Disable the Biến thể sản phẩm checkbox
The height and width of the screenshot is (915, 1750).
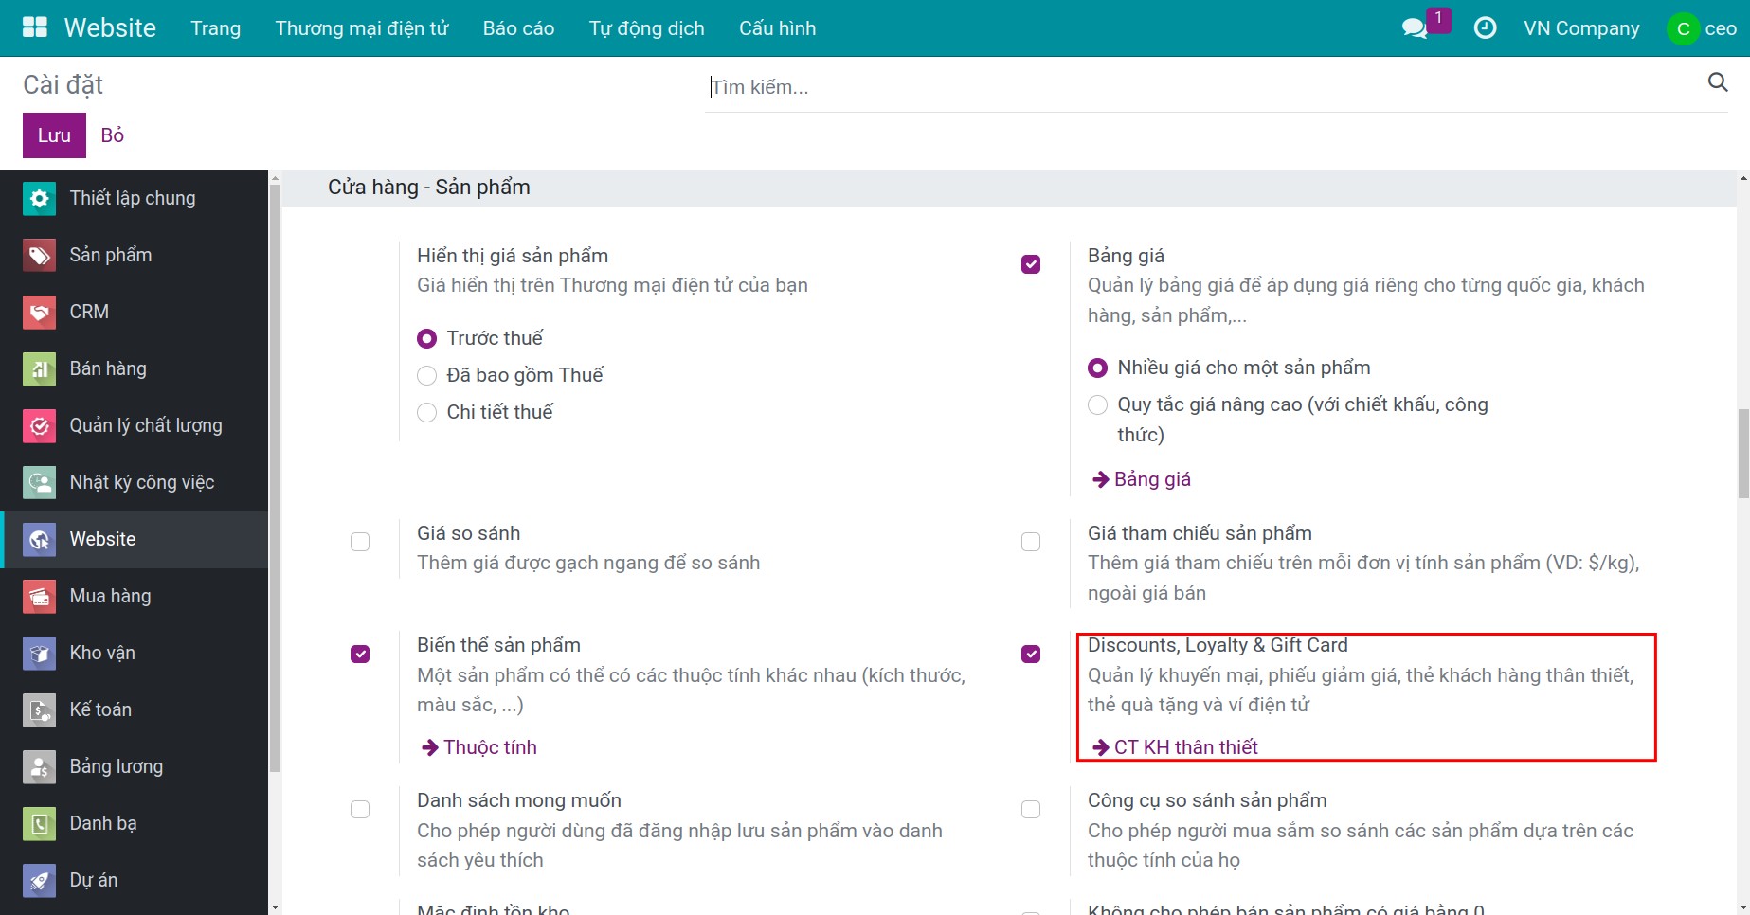[x=360, y=655]
